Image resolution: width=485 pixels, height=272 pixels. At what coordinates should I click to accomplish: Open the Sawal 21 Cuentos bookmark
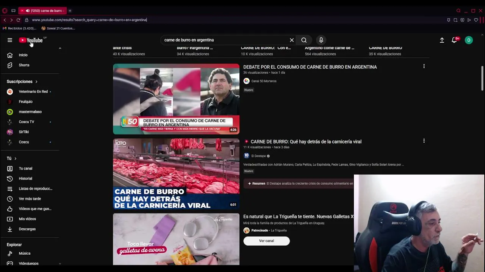58,28
